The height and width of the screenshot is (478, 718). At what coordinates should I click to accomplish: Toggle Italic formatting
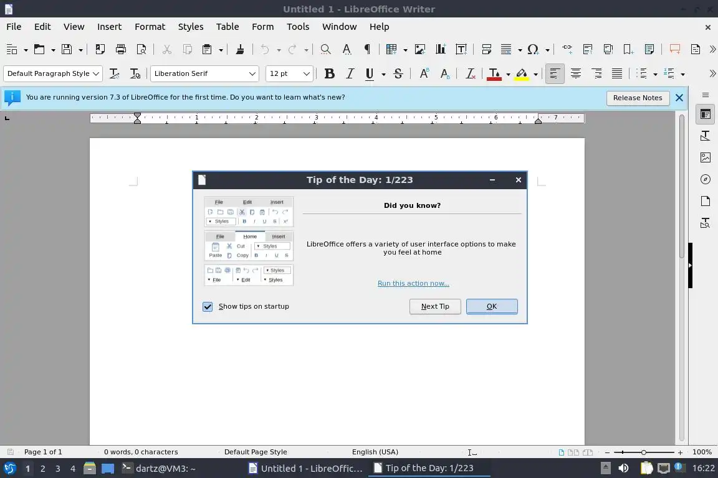coord(350,73)
